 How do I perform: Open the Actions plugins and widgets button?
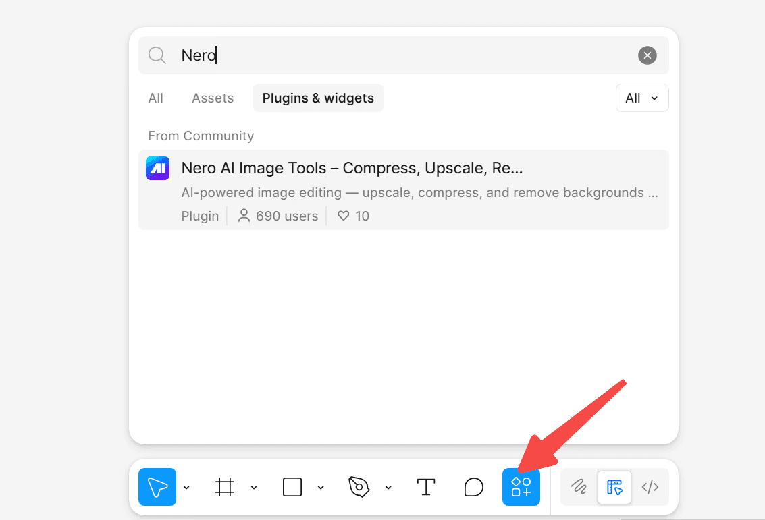point(521,487)
